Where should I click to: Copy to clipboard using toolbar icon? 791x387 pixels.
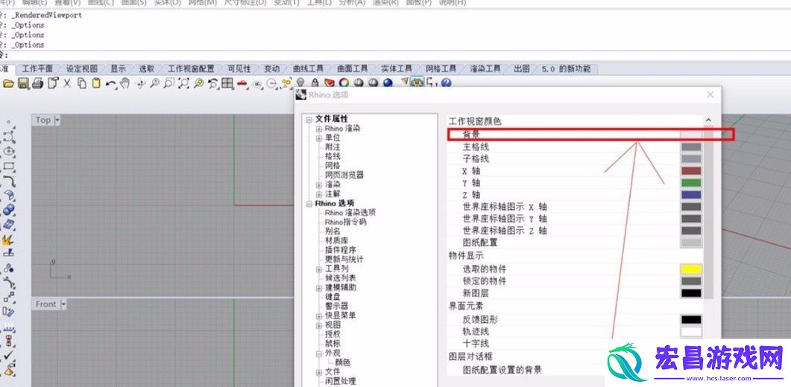[82, 83]
